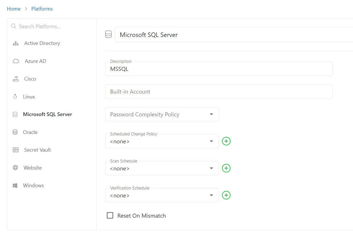
Task: Click the search magnifier icon
Action: [x=13, y=26]
